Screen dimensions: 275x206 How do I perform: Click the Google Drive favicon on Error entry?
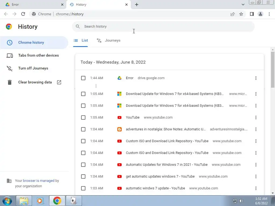click(x=120, y=78)
